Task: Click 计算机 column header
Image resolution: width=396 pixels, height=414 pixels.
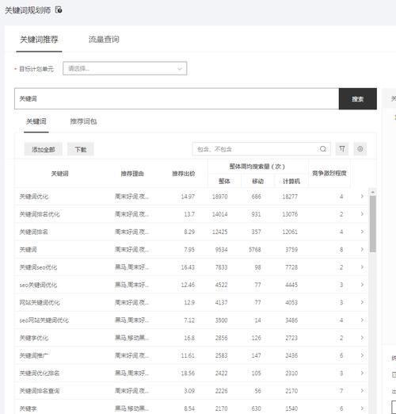Action: 291,181
